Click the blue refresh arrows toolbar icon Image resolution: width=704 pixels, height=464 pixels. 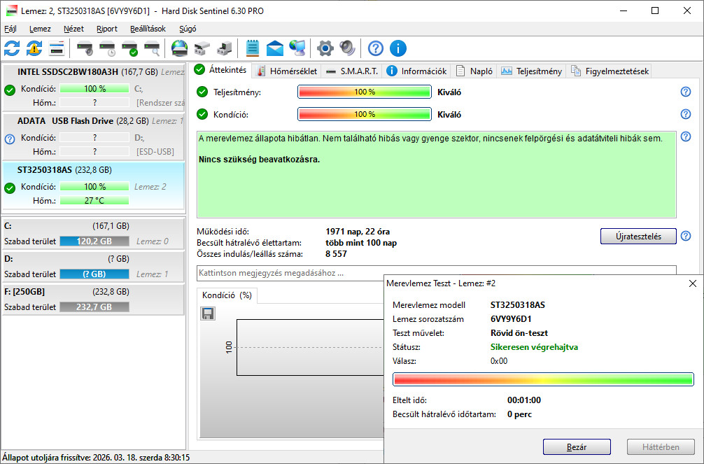(12, 48)
